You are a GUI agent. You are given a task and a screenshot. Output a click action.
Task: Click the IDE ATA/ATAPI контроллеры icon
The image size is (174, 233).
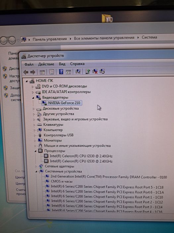(x=38, y=92)
